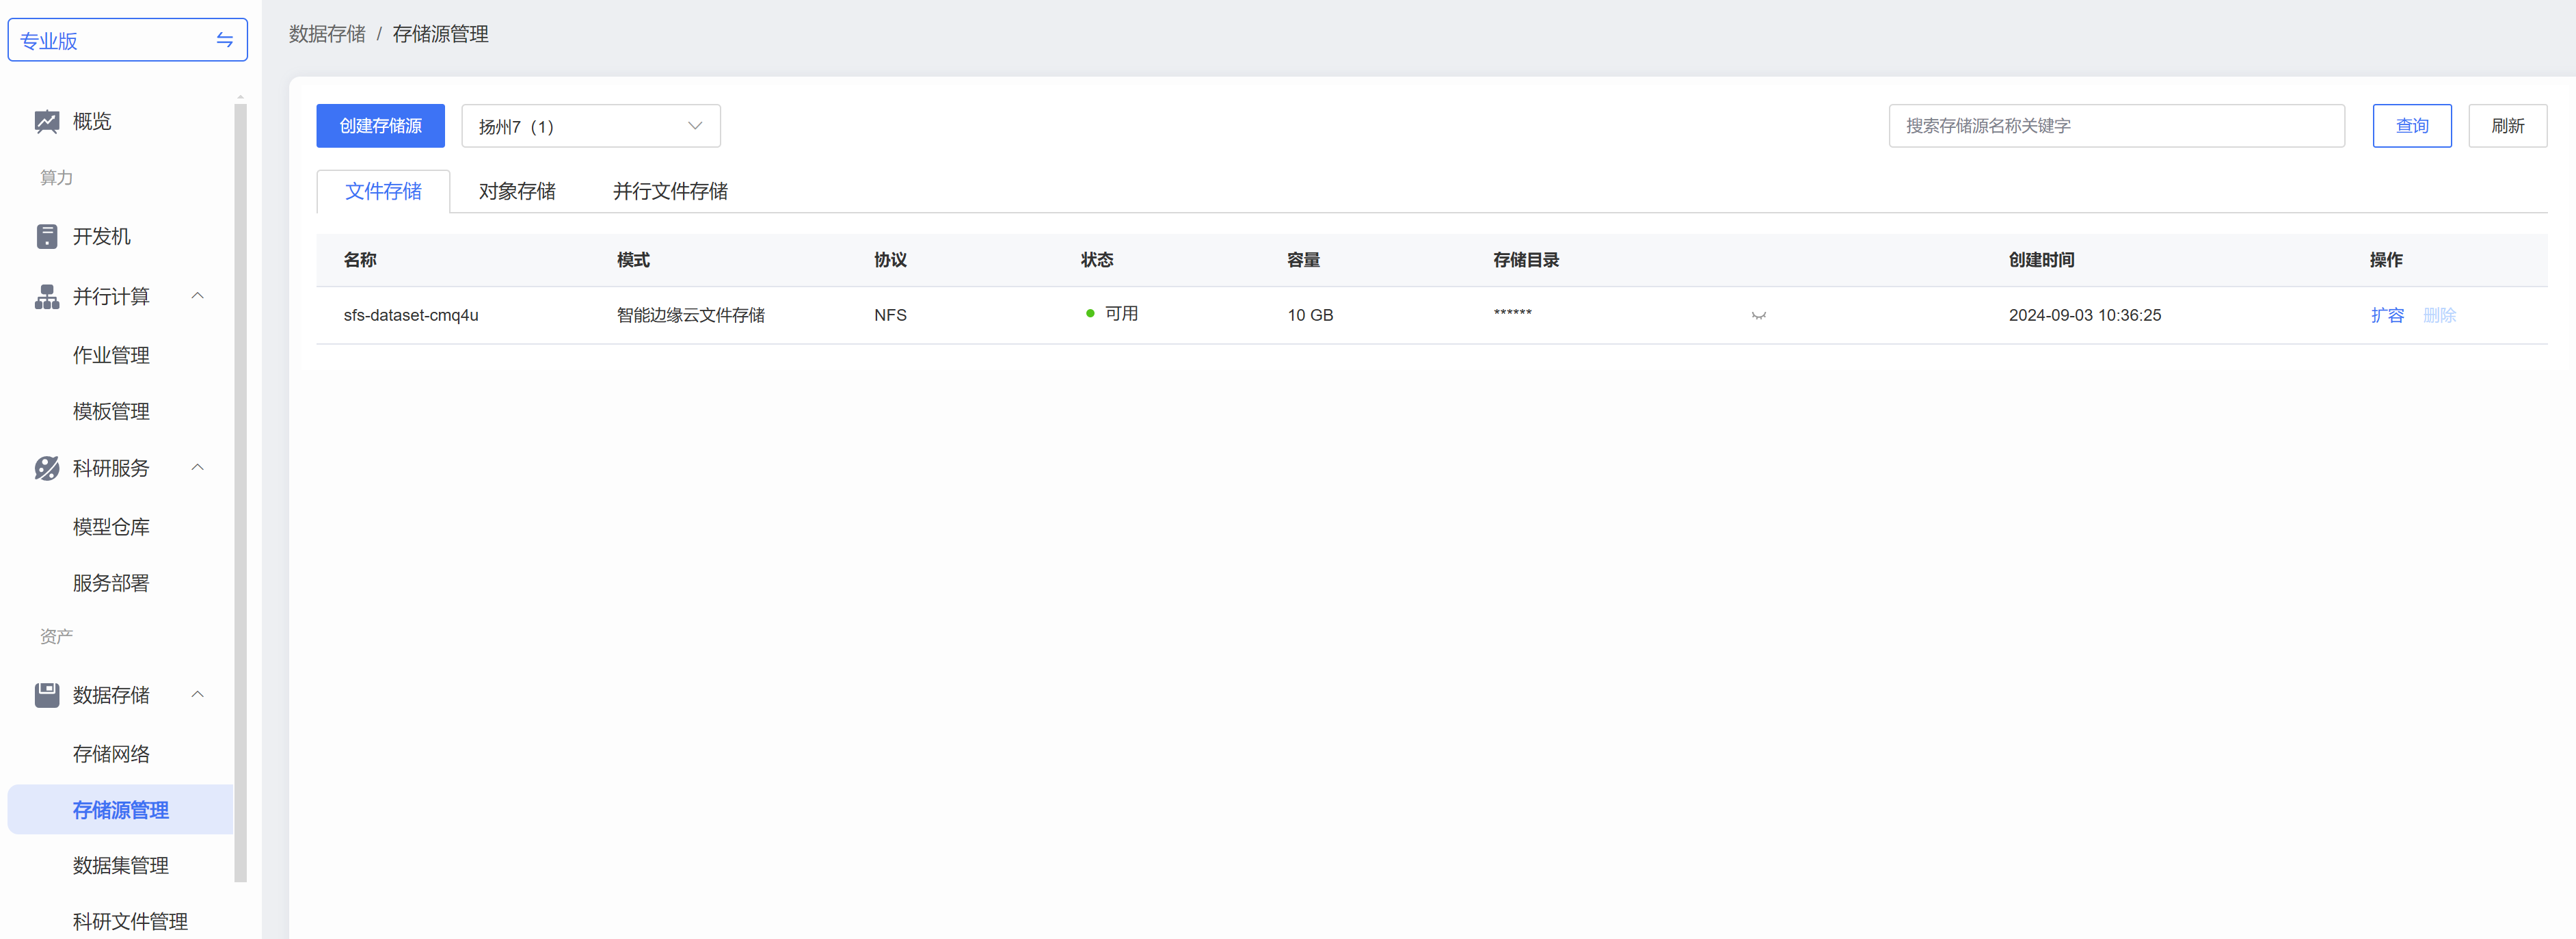The height and width of the screenshot is (939, 2576).
Task: Navigate to 存储网络
Action: click(x=111, y=754)
